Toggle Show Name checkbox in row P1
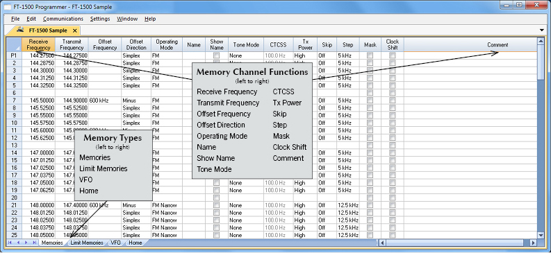 click(217, 55)
